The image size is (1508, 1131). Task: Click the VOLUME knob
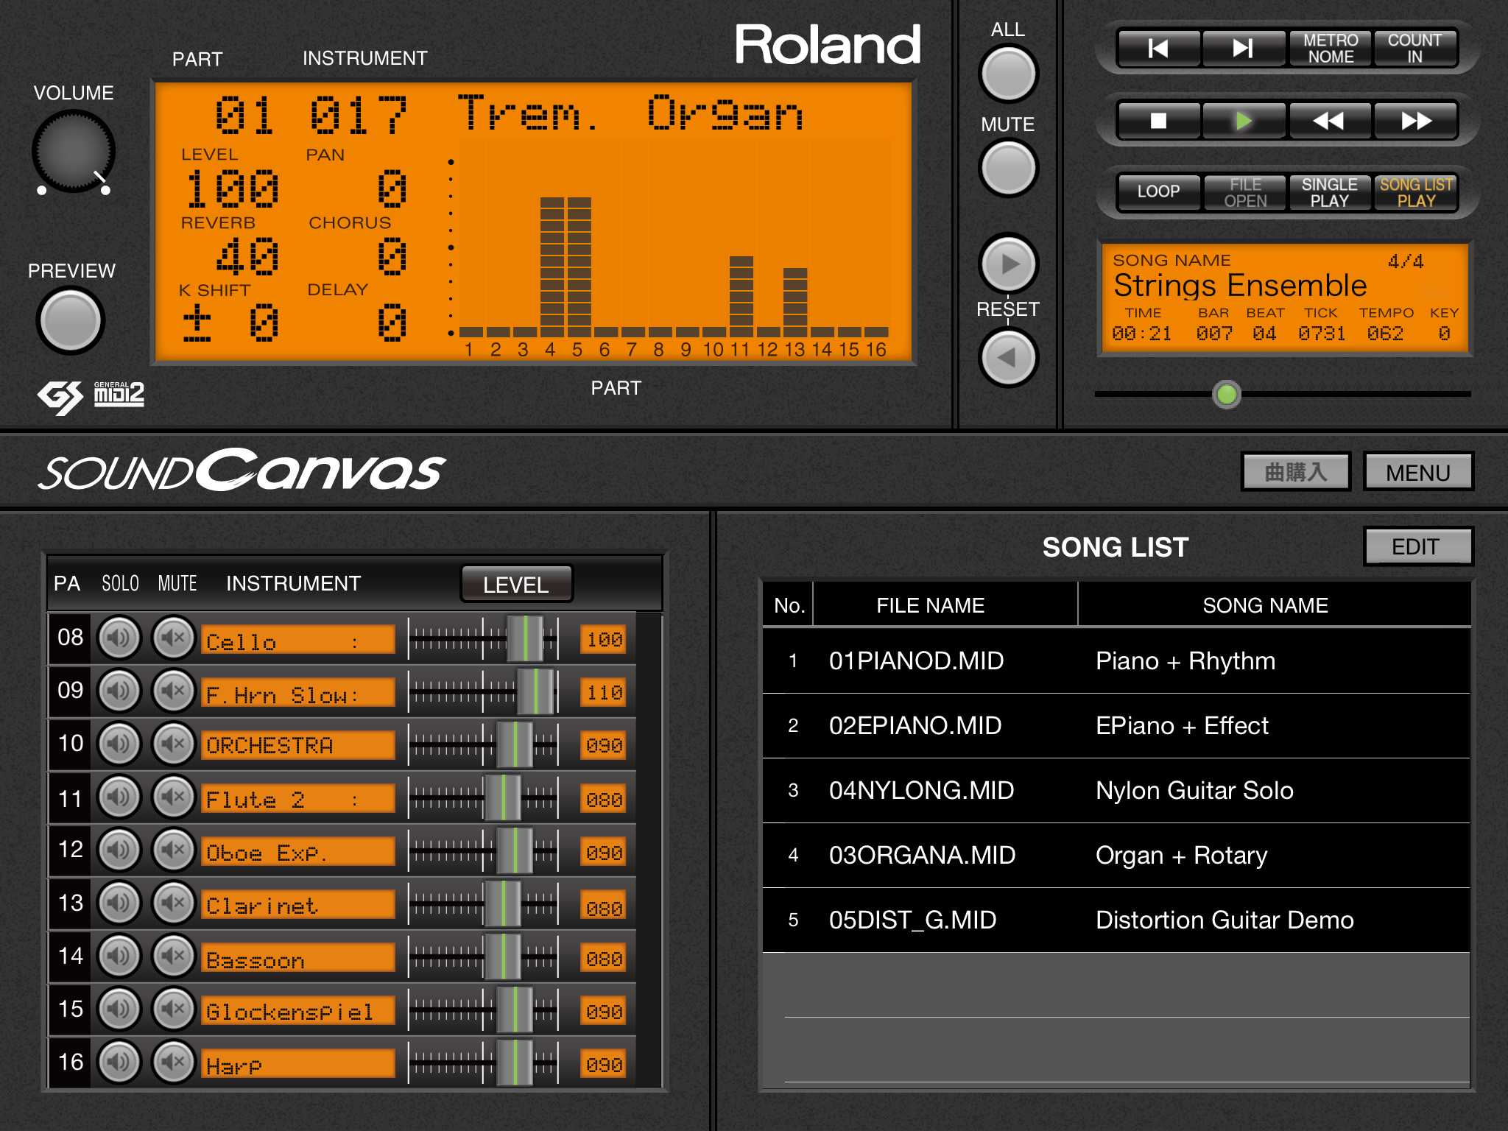click(x=73, y=152)
